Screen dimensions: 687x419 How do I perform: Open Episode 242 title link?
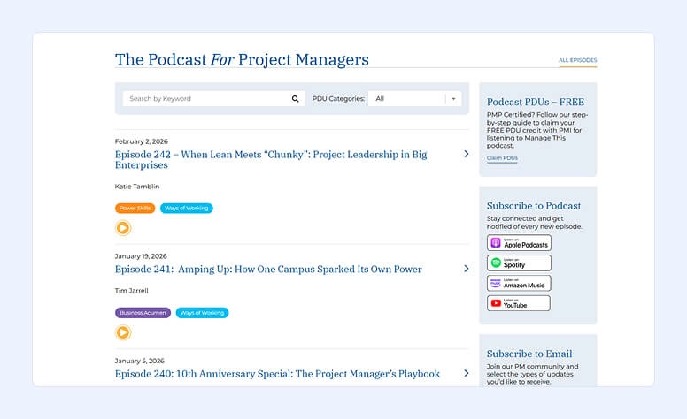pos(271,160)
